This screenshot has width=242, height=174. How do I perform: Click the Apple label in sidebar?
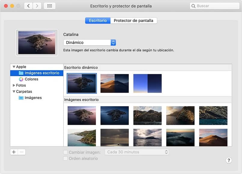click(21, 67)
